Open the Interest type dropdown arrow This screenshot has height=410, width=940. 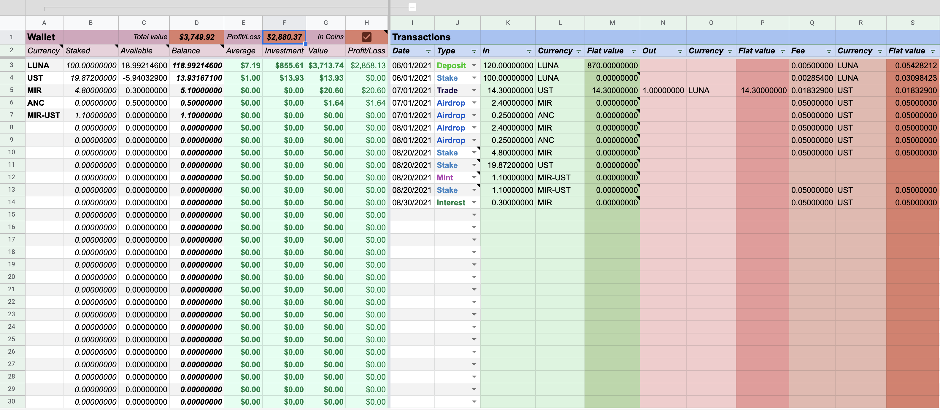(x=474, y=202)
